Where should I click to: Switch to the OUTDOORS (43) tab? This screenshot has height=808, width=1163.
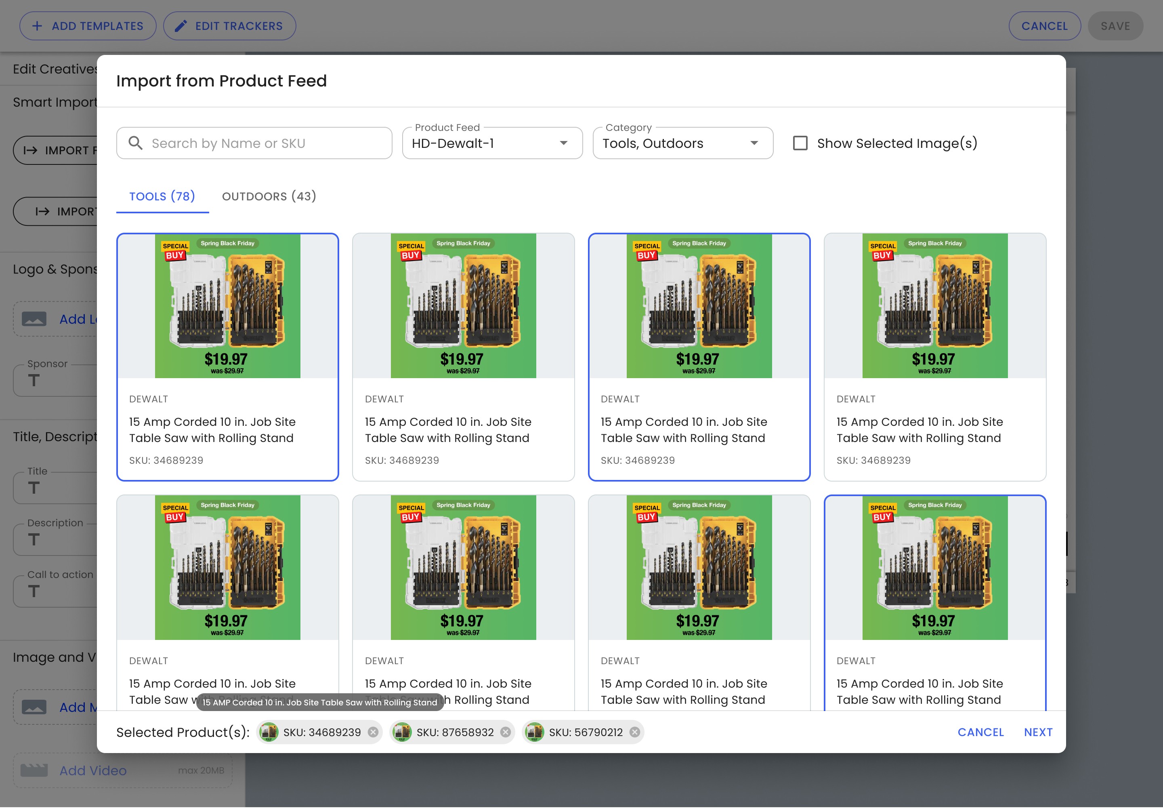point(269,196)
